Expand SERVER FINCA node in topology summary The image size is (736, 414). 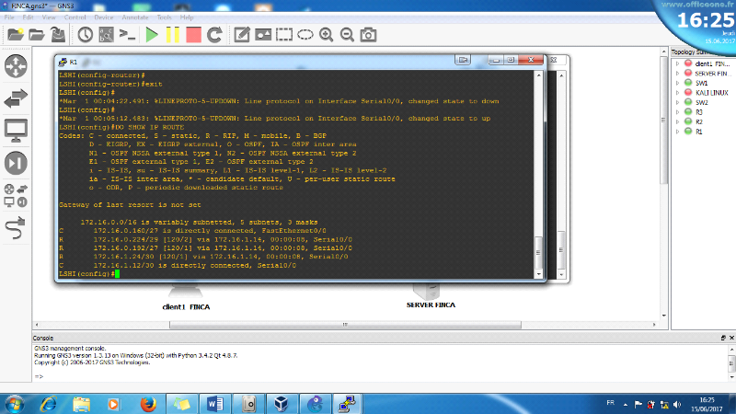(x=677, y=74)
